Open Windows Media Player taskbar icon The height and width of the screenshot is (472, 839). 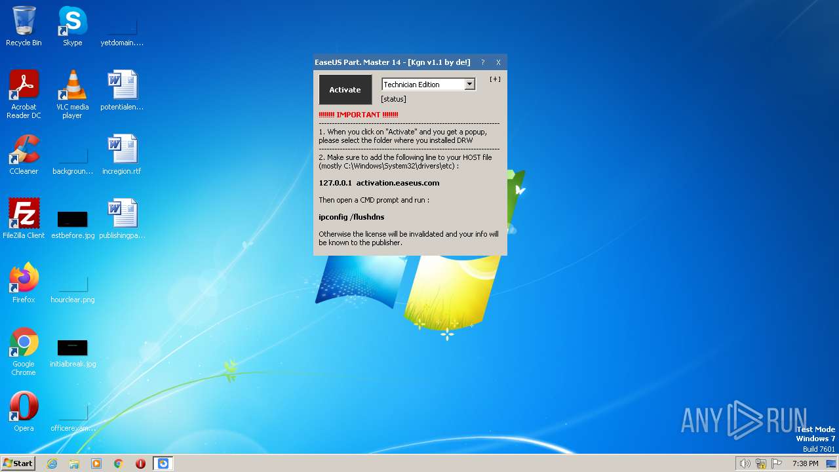pyautogui.click(x=96, y=463)
